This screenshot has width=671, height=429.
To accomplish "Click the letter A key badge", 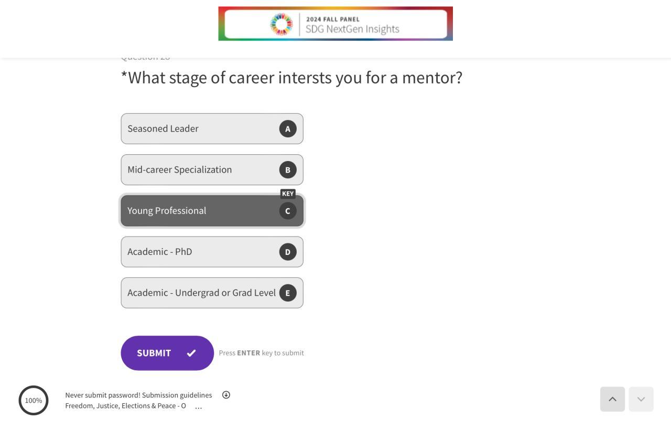I will pyautogui.click(x=288, y=129).
